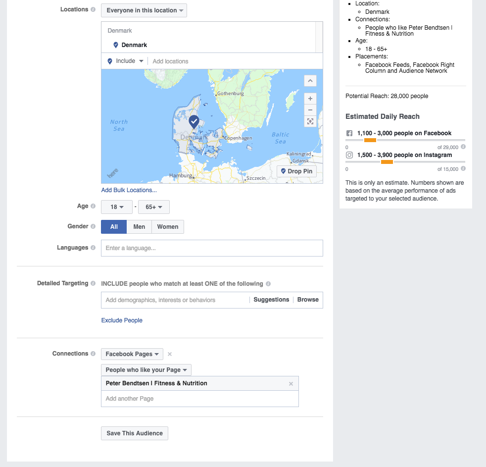Click the grey Denmark country heading in locations
This screenshot has height=467, width=486.
coord(120,31)
